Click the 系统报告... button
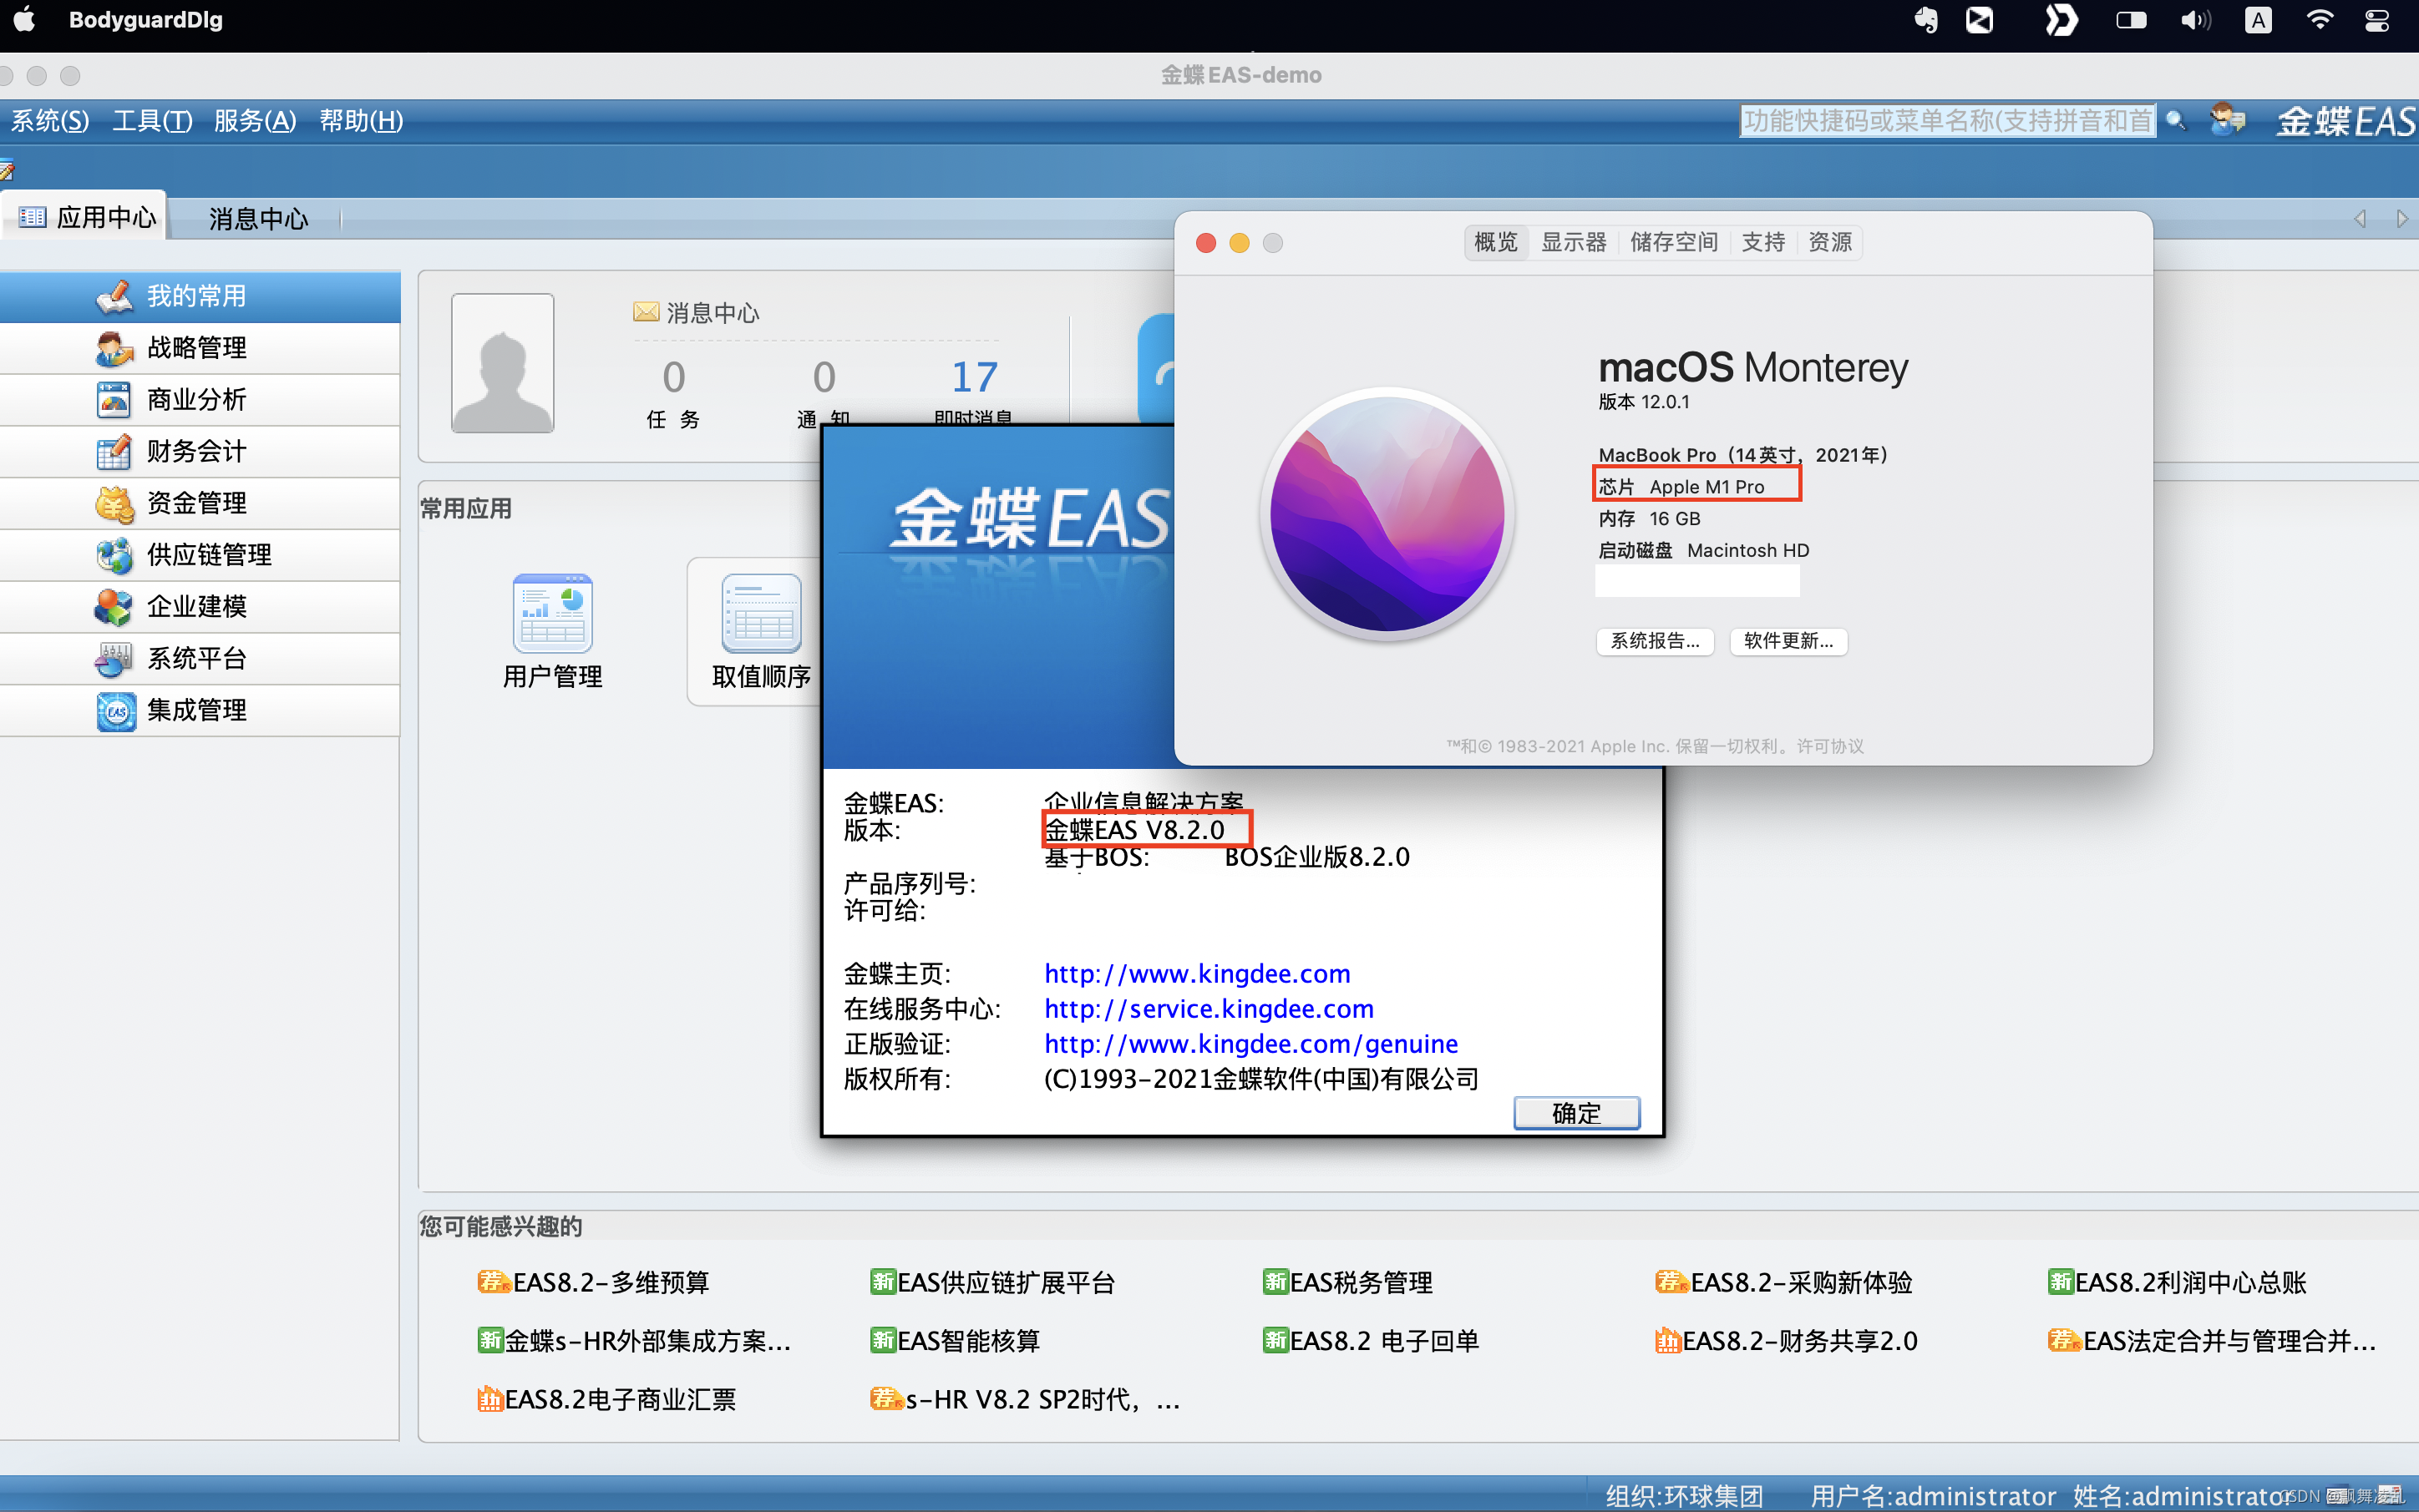The height and width of the screenshot is (1512, 2419). [x=1655, y=641]
